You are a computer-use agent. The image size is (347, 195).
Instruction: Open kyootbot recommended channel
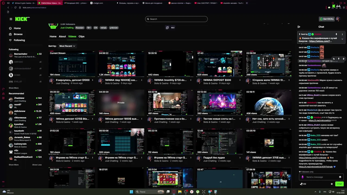[x=25, y=125]
